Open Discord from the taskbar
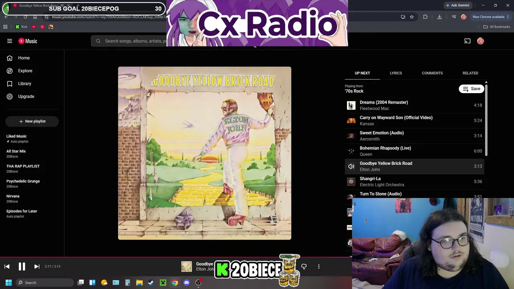 [186, 283]
